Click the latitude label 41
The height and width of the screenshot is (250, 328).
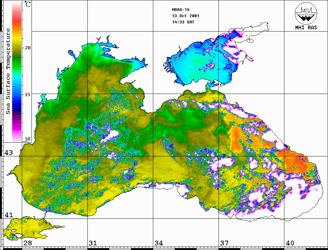pos(9,215)
